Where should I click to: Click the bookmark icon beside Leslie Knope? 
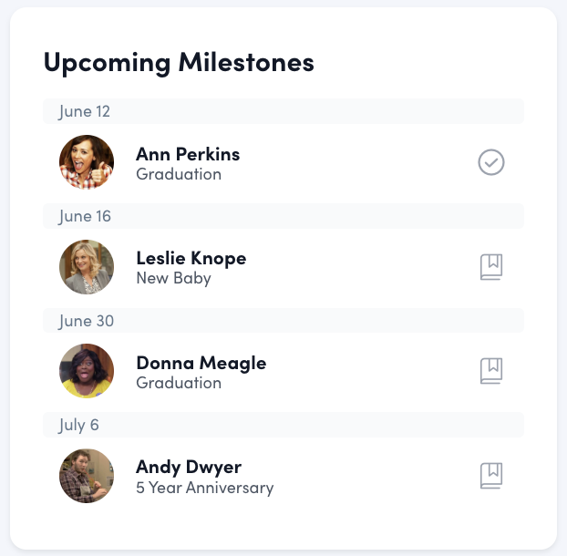(x=491, y=267)
